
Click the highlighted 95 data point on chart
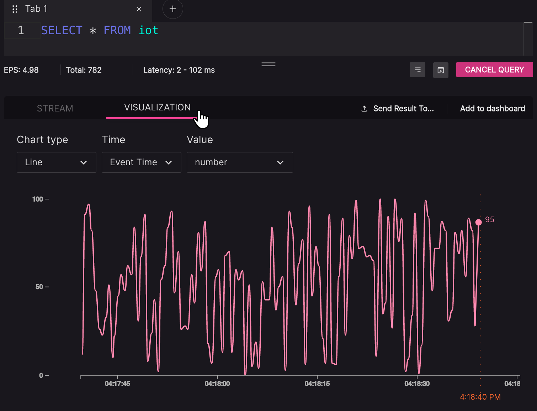479,222
